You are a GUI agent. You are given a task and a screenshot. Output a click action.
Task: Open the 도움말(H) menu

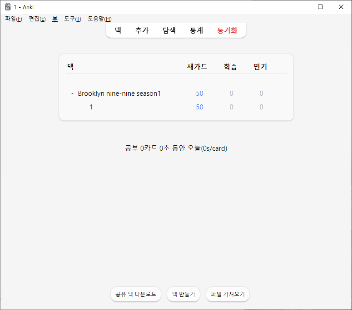click(x=99, y=19)
